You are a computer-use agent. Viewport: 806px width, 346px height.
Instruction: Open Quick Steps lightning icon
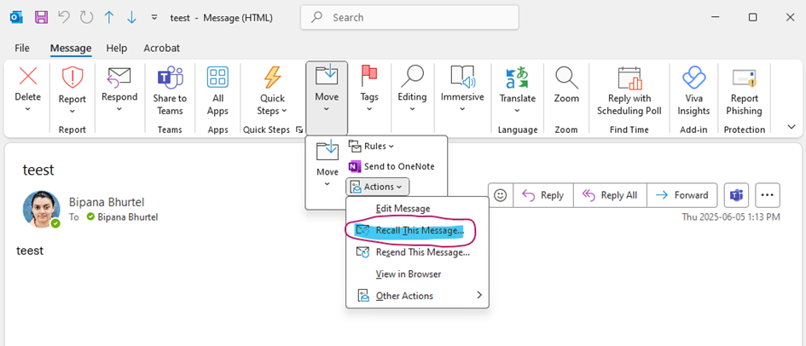[x=272, y=78]
